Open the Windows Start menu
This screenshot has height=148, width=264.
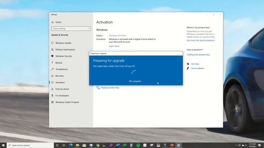coord(3,145)
